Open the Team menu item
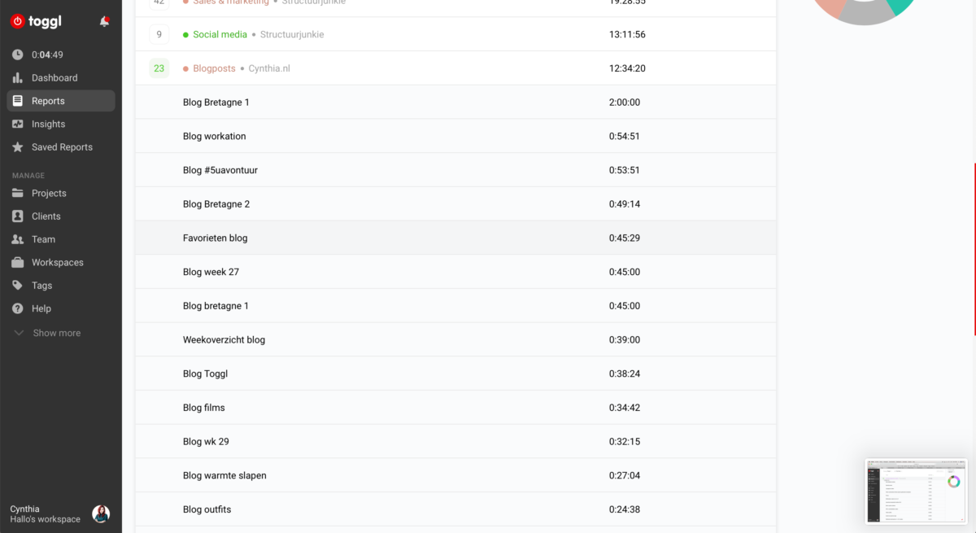The width and height of the screenshot is (976, 533). (x=43, y=239)
